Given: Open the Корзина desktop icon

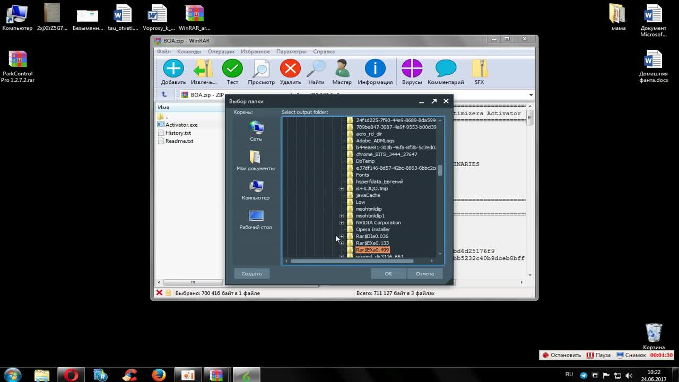Looking at the screenshot, I should [654, 336].
